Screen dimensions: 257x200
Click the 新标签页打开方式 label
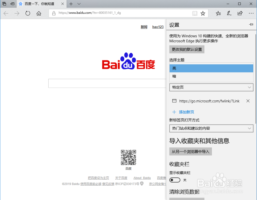tap(184, 120)
